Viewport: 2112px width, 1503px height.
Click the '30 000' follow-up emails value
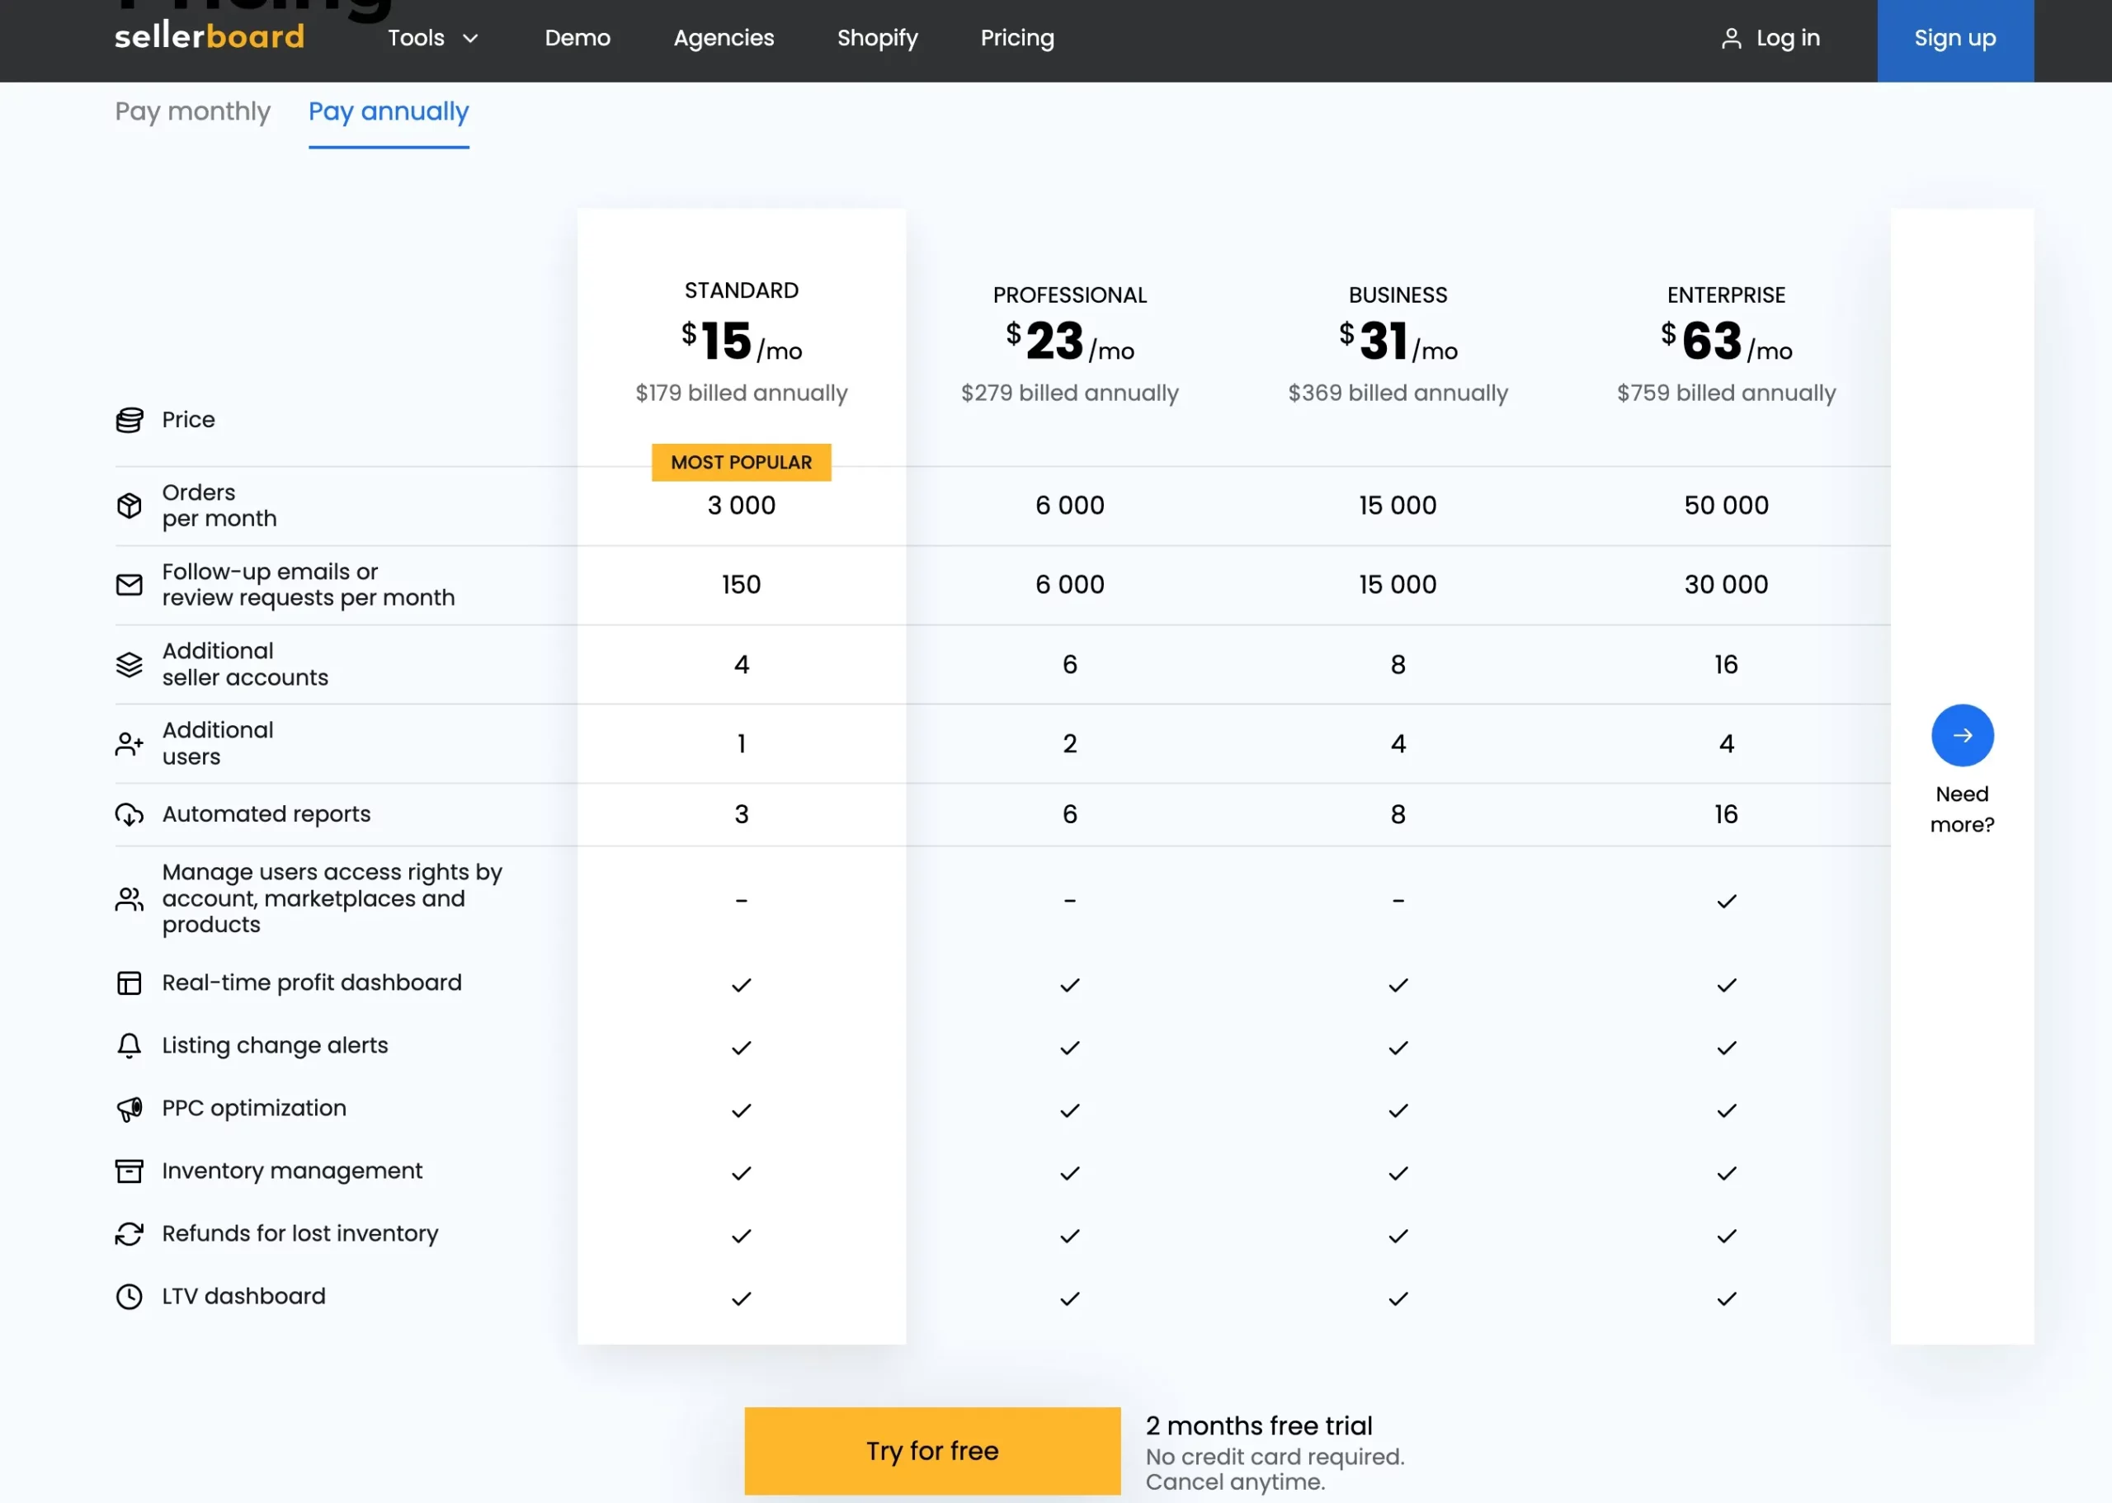1726,585
